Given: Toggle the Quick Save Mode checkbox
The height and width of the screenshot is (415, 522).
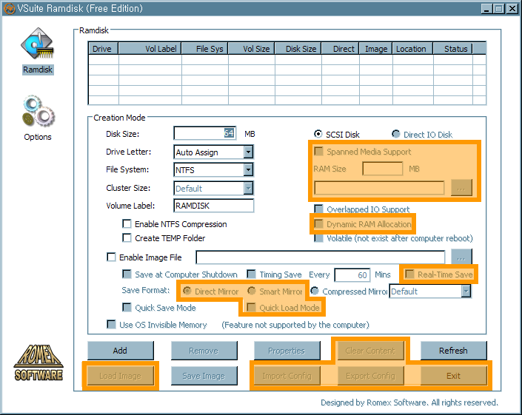Looking at the screenshot, I should tap(127, 307).
